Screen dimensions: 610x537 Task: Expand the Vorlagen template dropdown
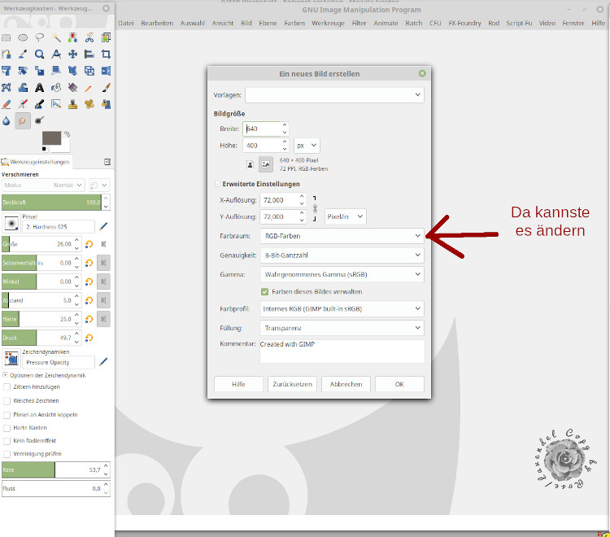click(334, 95)
